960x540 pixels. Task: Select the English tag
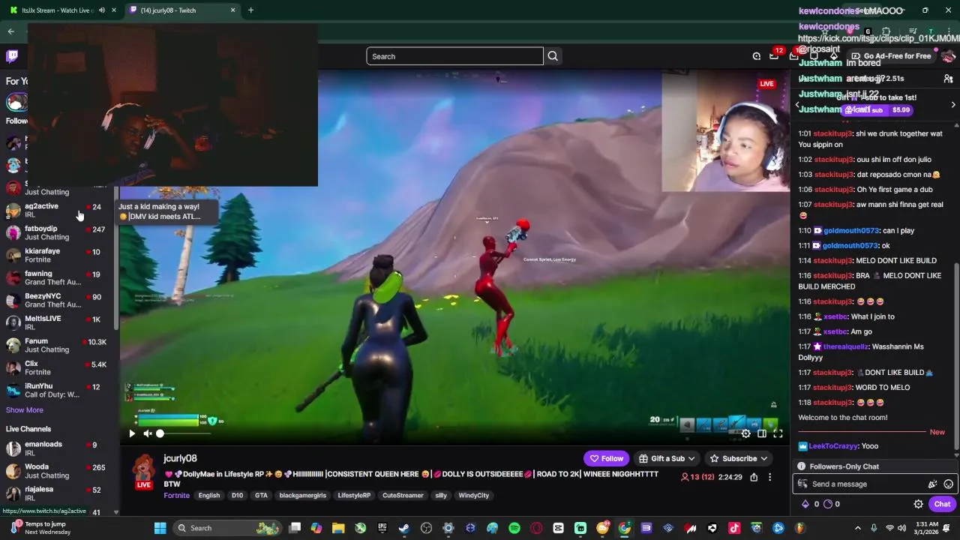point(209,496)
